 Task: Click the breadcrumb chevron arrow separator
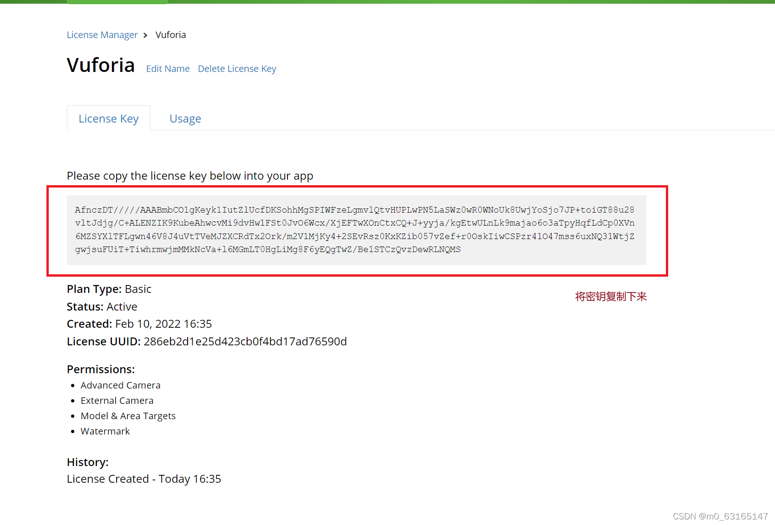[x=145, y=35]
